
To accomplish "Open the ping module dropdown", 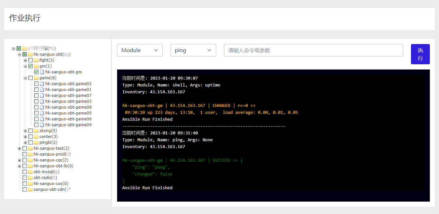I will (x=193, y=50).
